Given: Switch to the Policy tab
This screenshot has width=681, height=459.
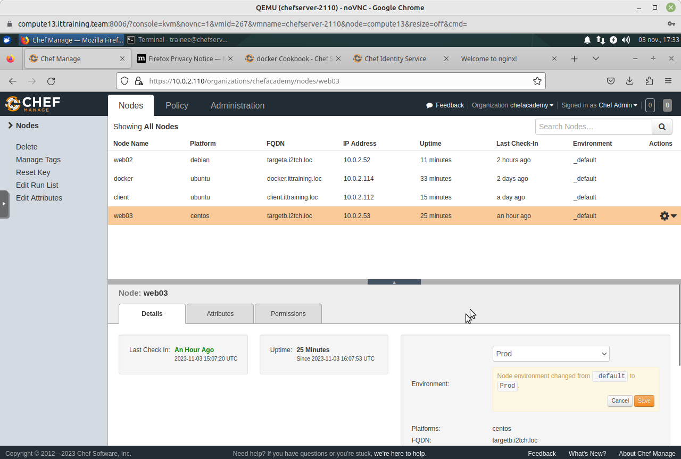Looking at the screenshot, I should tap(177, 105).
